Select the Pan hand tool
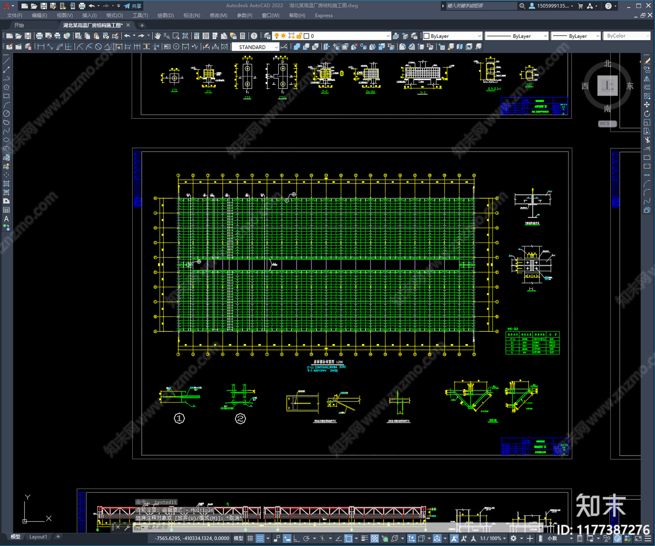 tap(157, 36)
